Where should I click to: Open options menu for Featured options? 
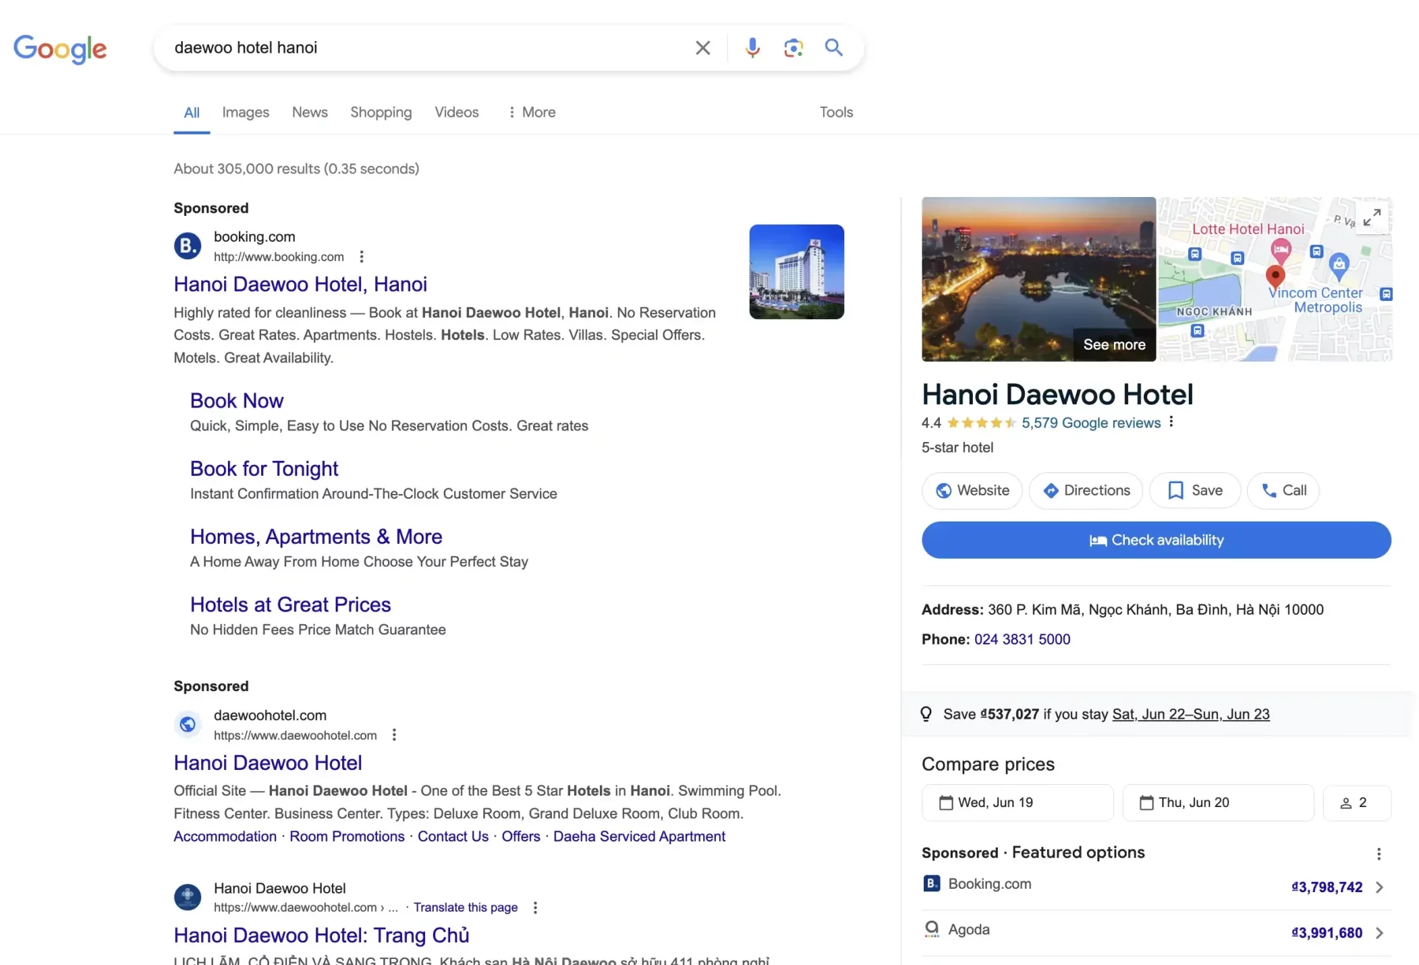pyautogui.click(x=1379, y=854)
